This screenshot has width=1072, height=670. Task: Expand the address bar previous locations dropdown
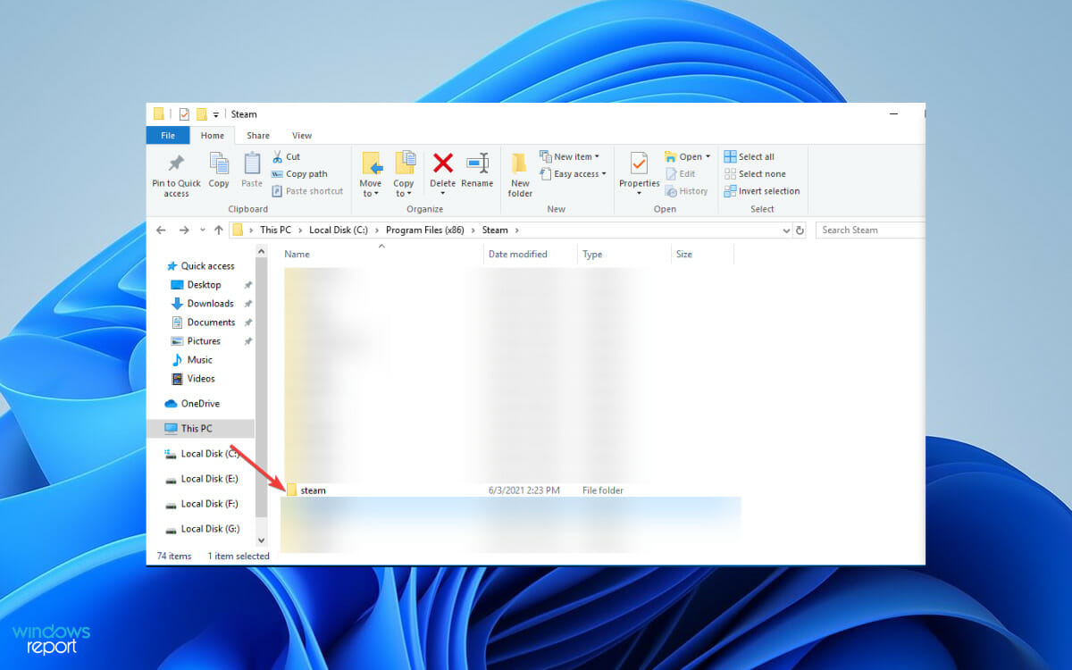[786, 230]
